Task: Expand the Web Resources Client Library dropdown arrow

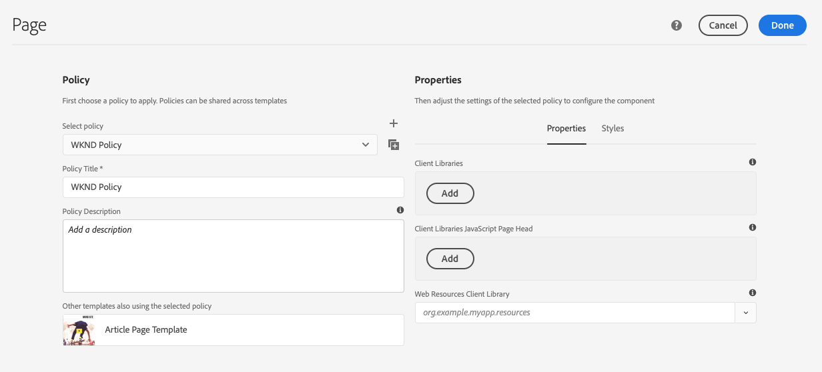Action: point(746,312)
